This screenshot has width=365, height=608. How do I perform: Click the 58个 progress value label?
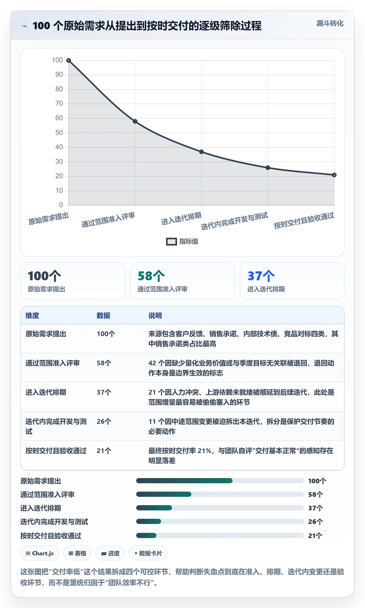point(315,494)
